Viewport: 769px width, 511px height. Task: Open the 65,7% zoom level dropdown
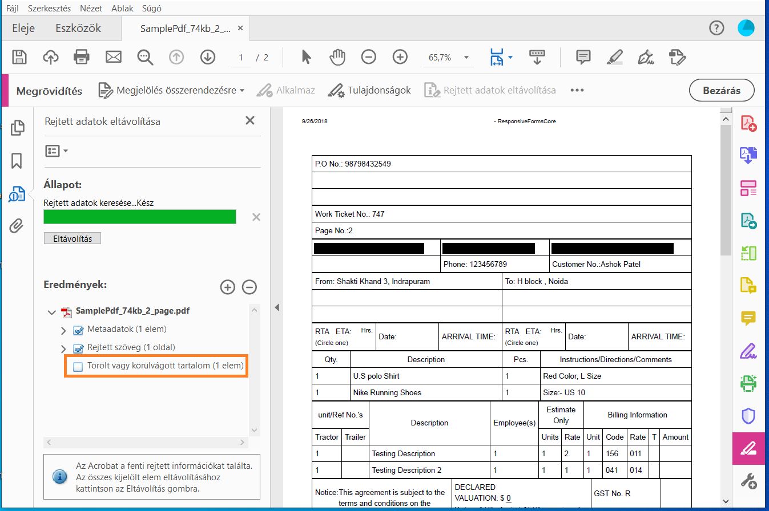click(466, 58)
